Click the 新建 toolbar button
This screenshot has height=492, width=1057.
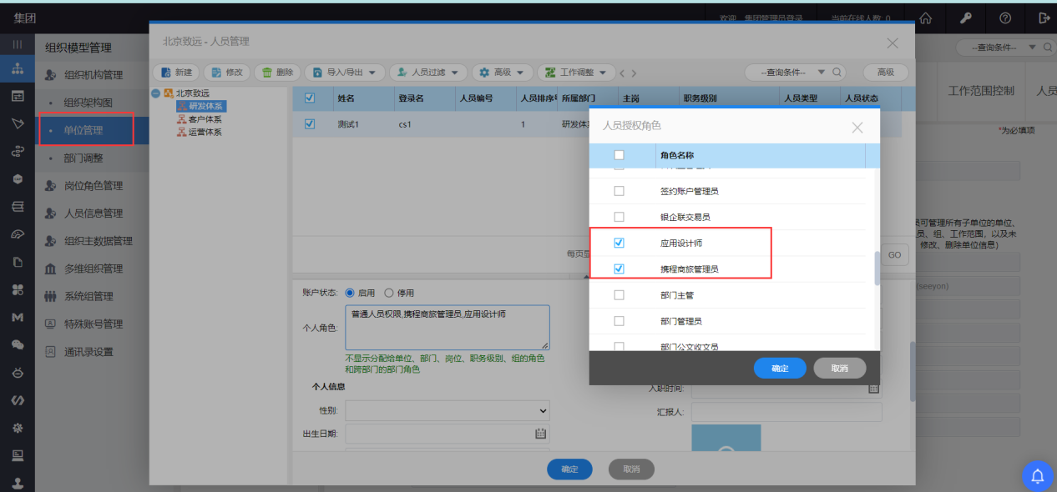point(176,73)
